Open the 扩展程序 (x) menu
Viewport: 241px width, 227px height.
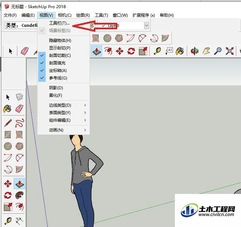(144, 15)
